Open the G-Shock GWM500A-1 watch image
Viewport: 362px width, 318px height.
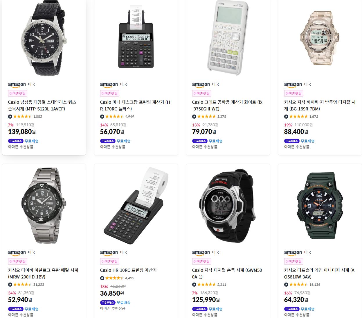[228, 206]
